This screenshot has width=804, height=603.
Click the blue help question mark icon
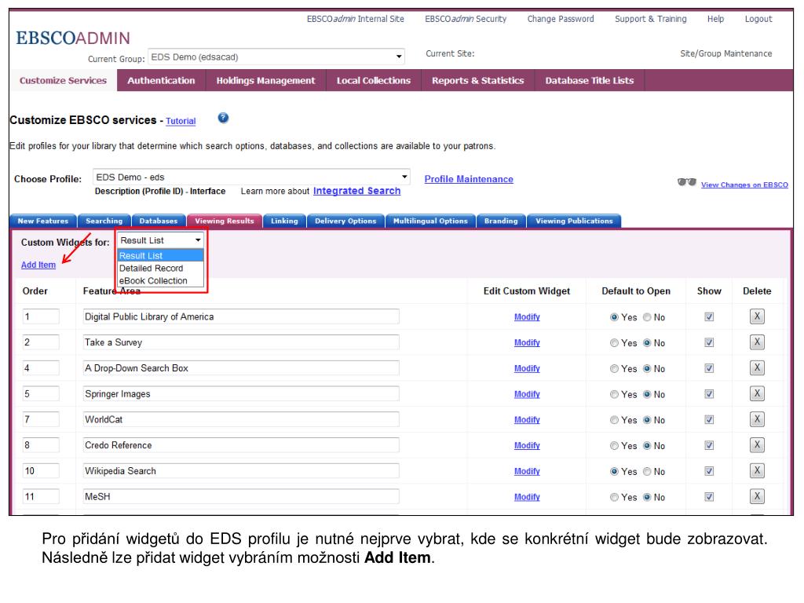(223, 118)
